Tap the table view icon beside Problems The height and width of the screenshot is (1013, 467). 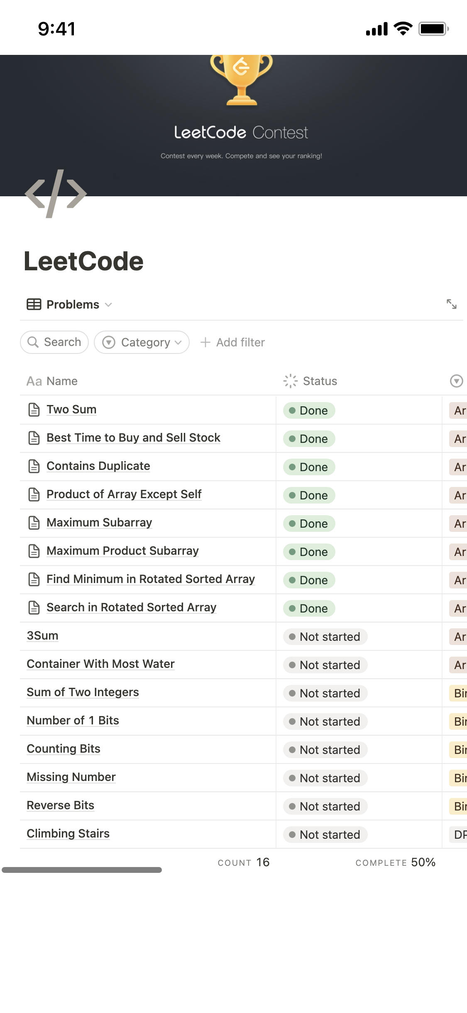coord(34,304)
